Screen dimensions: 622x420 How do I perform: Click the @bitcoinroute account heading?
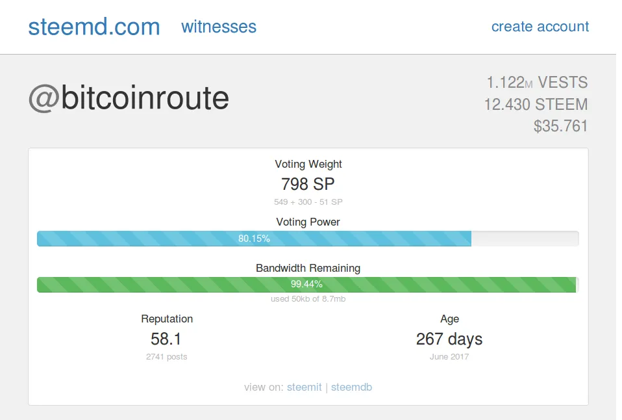point(129,98)
